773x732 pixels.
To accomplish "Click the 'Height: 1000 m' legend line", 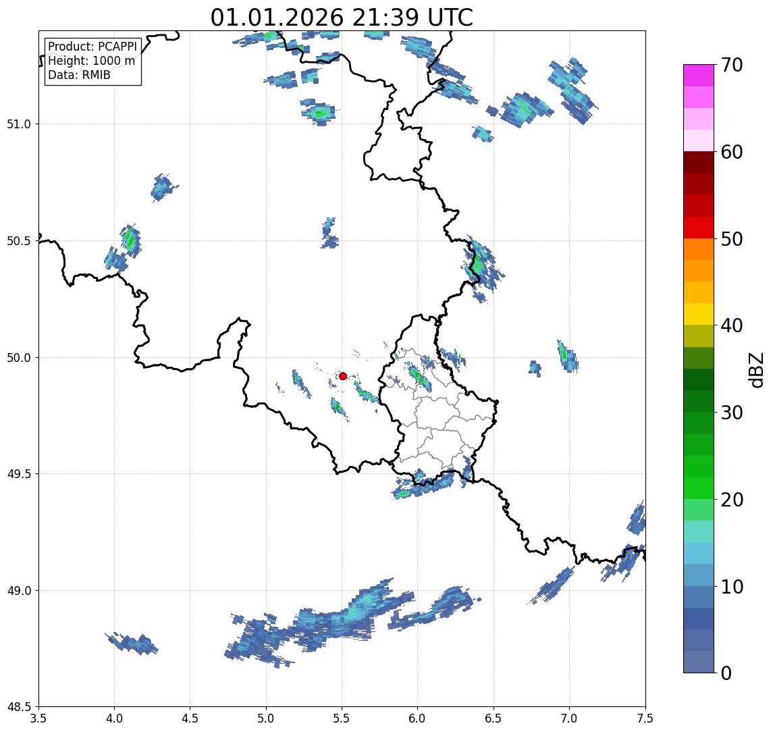I will tap(91, 61).
